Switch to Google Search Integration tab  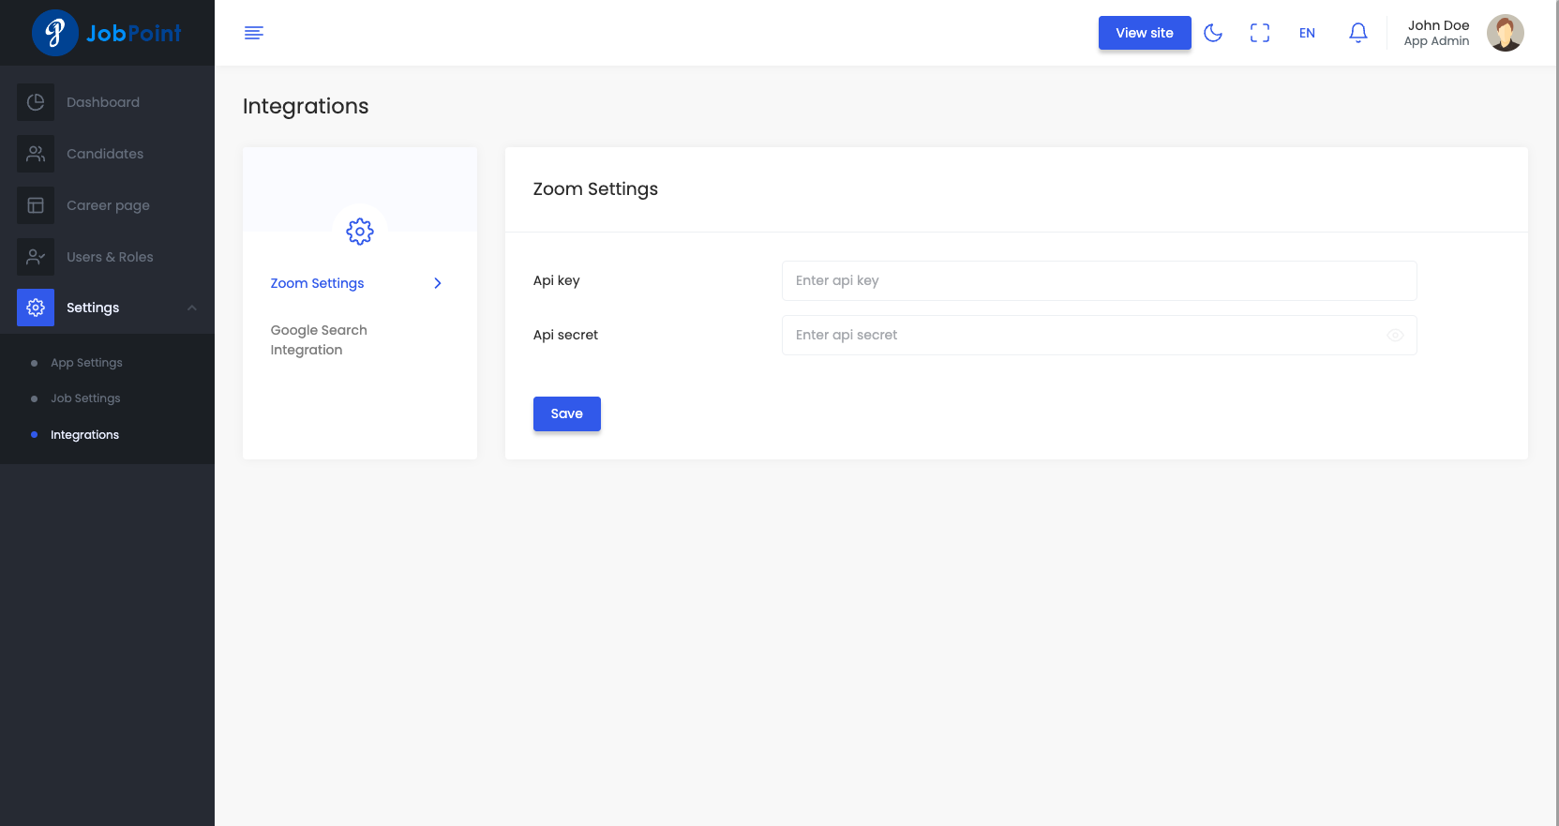(x=319, y=339)
